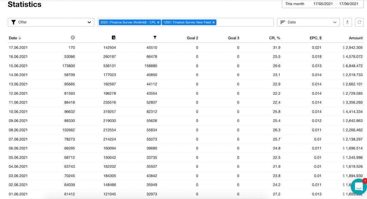Open the Offer filter funnel icon
Image resolution: width=367 pixels, height=199 pixels.
[14, 22]
